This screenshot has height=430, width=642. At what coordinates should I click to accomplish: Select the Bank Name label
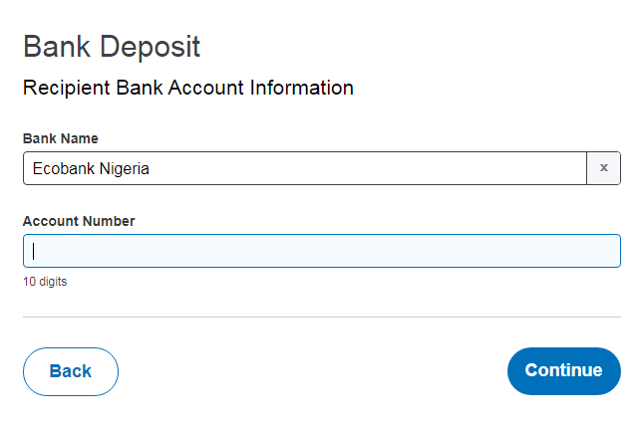[x=61, y=138]
